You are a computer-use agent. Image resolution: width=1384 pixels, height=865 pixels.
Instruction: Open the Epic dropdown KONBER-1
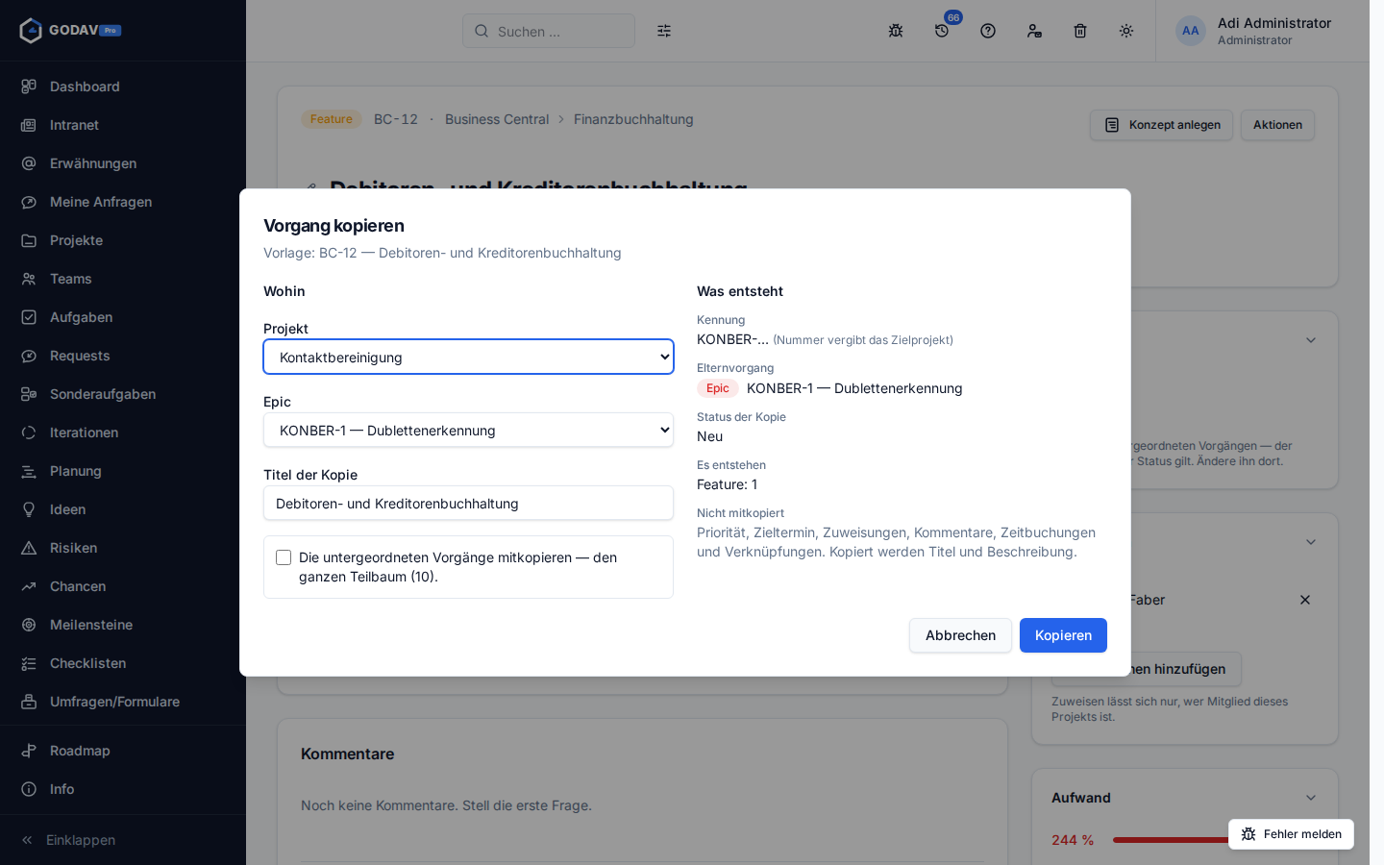tap(468, 430)
